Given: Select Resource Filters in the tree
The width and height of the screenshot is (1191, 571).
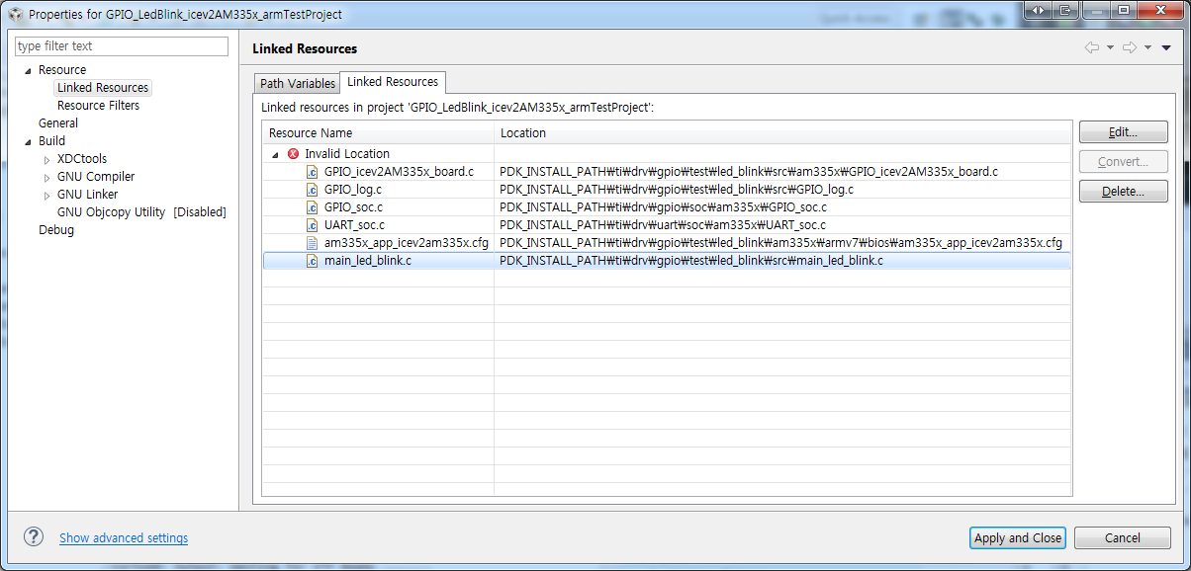Looking at the screenshot, I should click(98, 106).
